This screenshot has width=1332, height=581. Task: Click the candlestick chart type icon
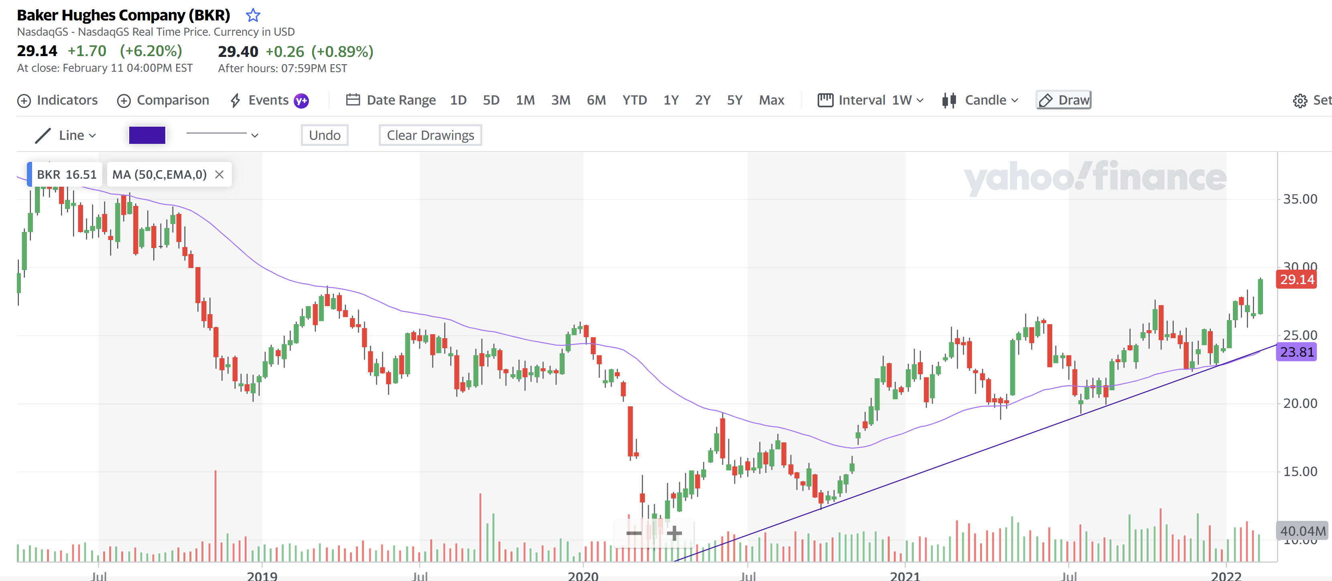pyautogui.click(x=949, y=100)
